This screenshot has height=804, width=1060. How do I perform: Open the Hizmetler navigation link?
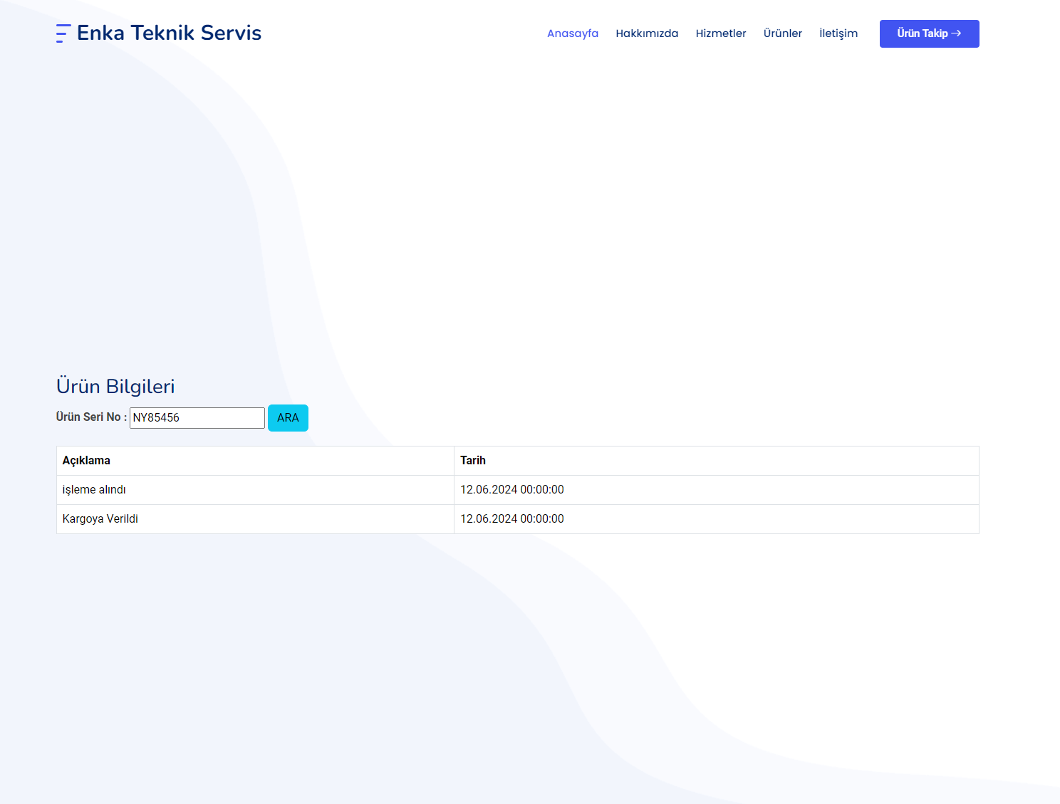[720, 33]
